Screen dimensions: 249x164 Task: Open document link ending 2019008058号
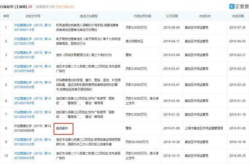[x=32, y=85]
